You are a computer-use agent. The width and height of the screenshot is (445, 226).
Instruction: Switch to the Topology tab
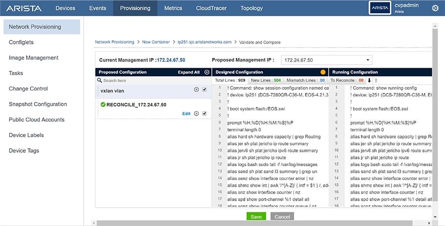pos(252,8)
